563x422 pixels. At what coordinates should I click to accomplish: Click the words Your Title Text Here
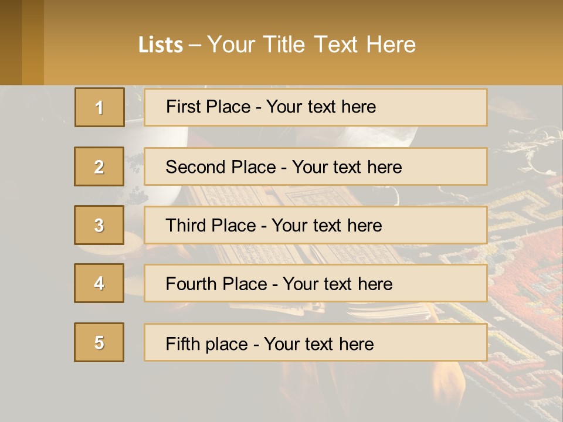[311, 45]
